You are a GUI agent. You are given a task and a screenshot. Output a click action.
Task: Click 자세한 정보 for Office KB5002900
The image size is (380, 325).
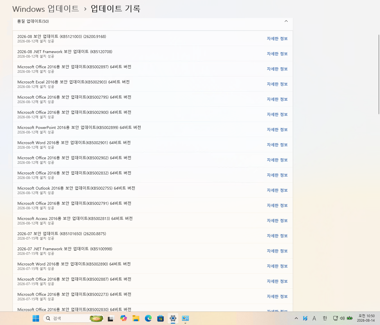coord(277,114)
